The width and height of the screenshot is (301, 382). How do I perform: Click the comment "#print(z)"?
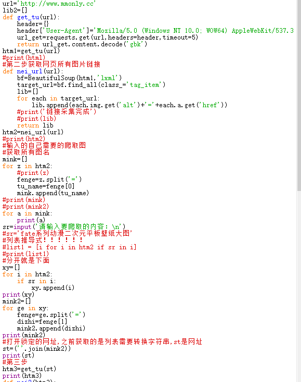click(x=33, y=173)
